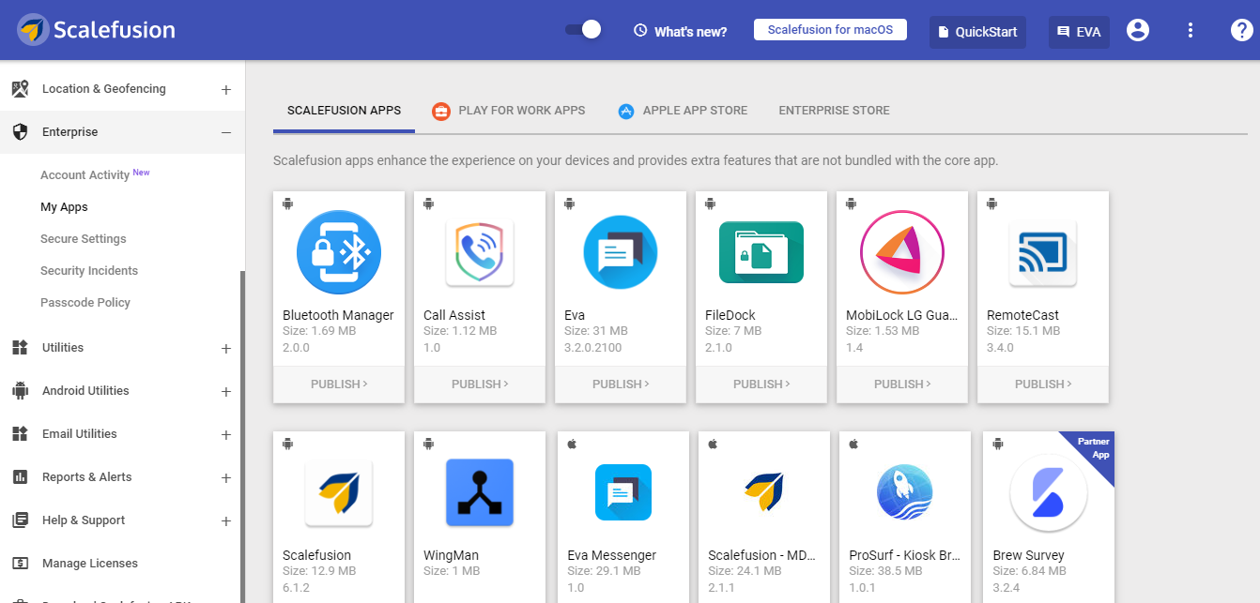Click the help question mark icon
The height and width of the screenshot is (603, 1260).
click(1241, 31)
